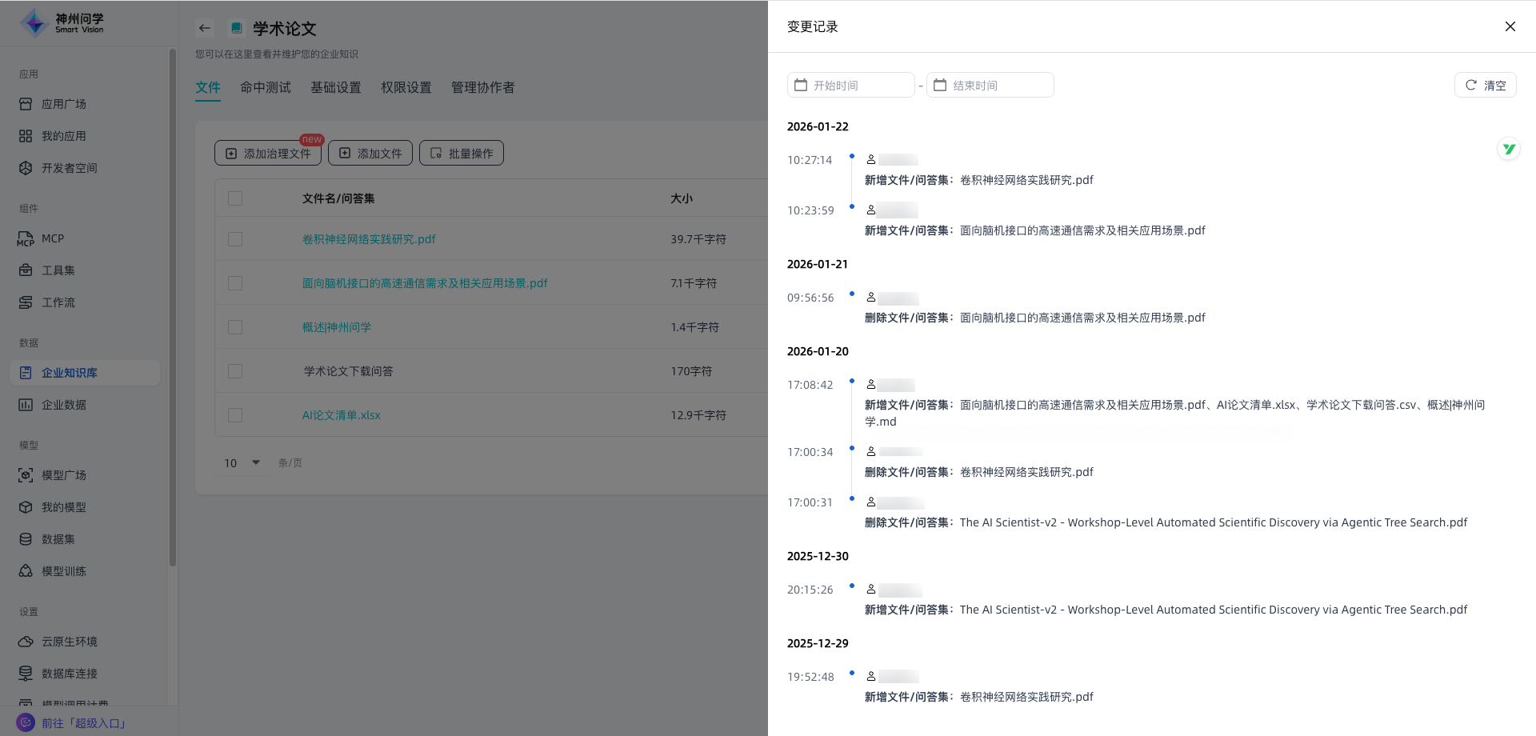Check the box for 卷积神经网络实践研究.pdf
Image resolution: width=1536 pixels, height=736 pixels.
[x=235, y=239]
